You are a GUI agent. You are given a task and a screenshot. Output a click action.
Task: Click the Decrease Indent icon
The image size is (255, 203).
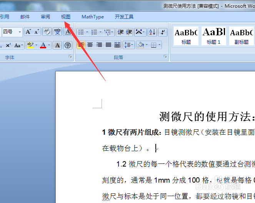coord(120,32)
